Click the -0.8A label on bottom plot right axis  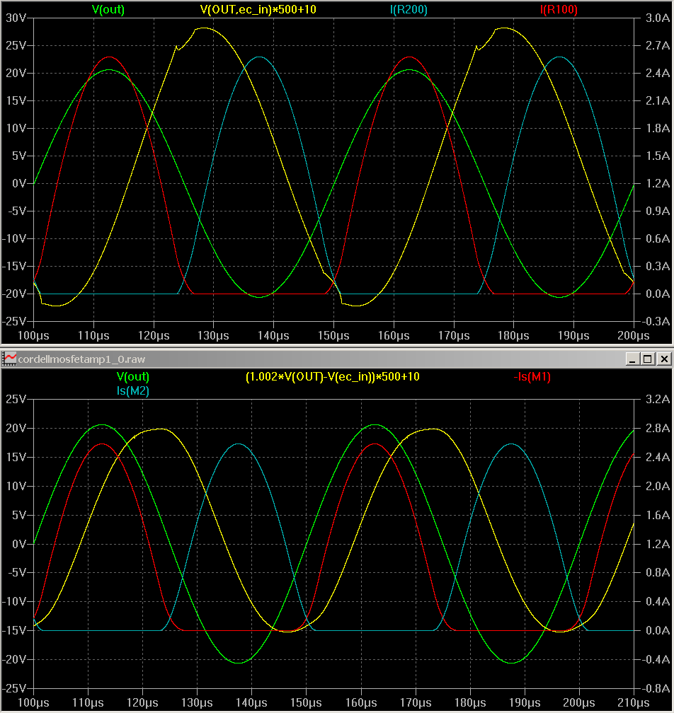point(656,688)
